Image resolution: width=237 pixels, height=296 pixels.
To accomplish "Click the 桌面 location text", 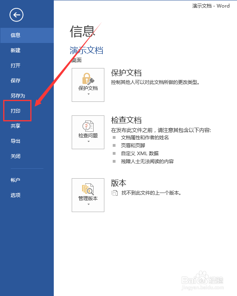I will [76, 60].
